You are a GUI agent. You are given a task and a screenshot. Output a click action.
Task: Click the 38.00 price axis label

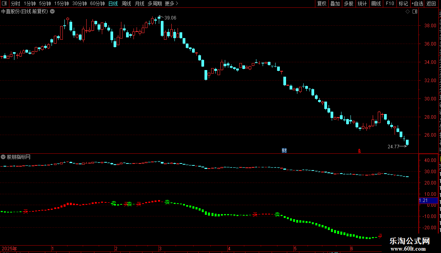coord(430,26)
